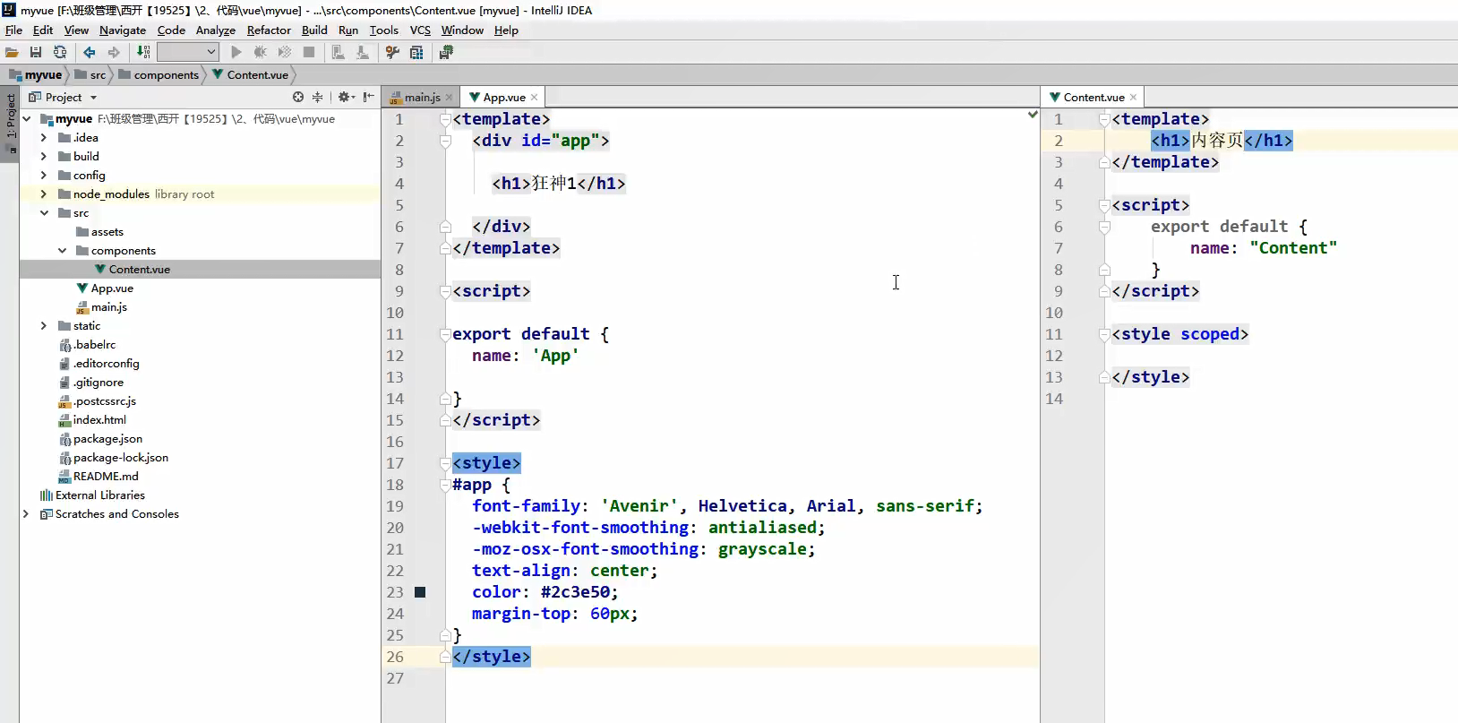Click the myvue breadcrumb
The height and width of the screenshot is (723, 1458).
36,75
